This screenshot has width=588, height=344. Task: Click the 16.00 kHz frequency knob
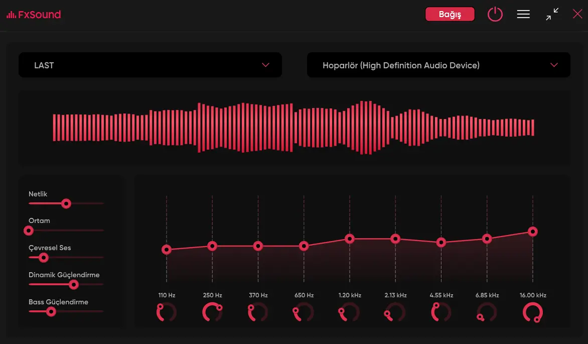pyautogui.click(x=532, y=312)
